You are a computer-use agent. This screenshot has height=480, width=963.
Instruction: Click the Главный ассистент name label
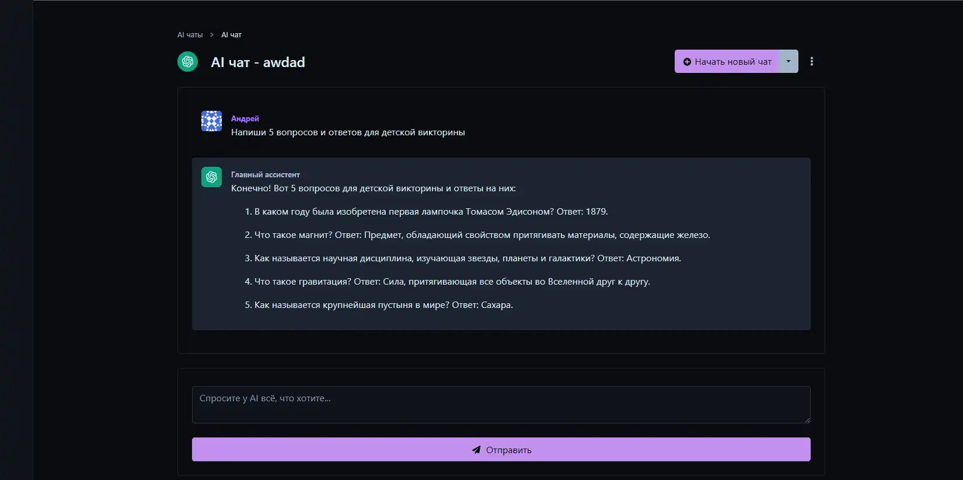265,174
